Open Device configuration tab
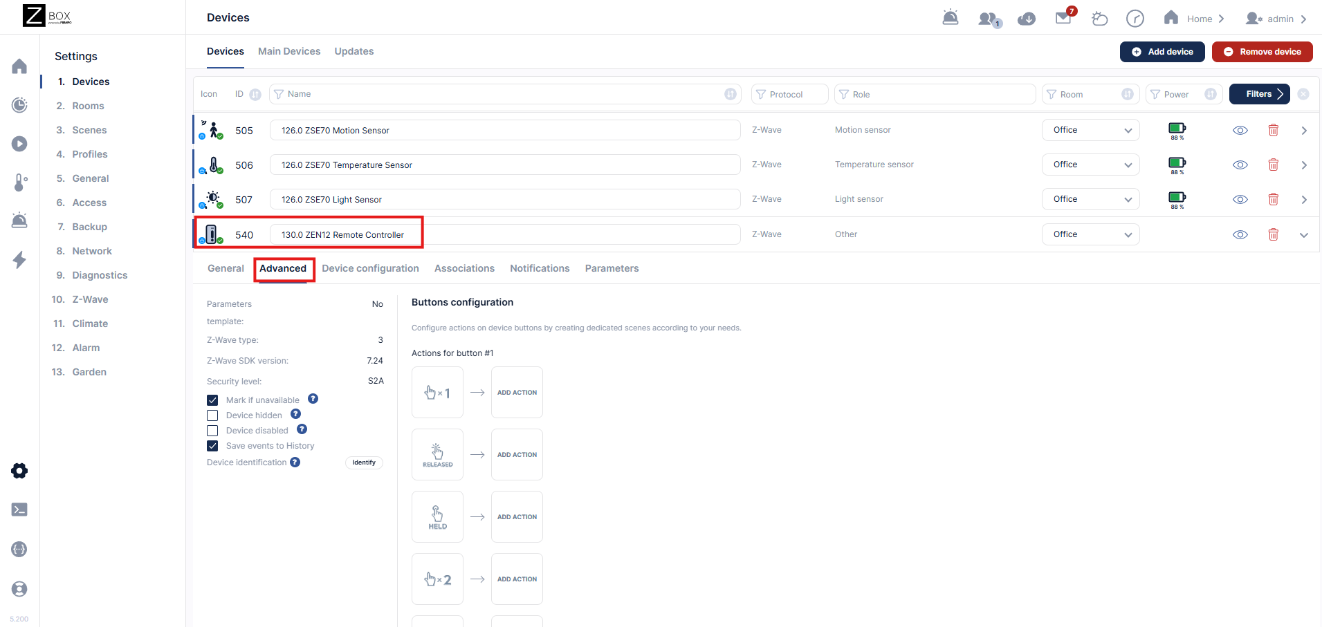 [370, 268]
